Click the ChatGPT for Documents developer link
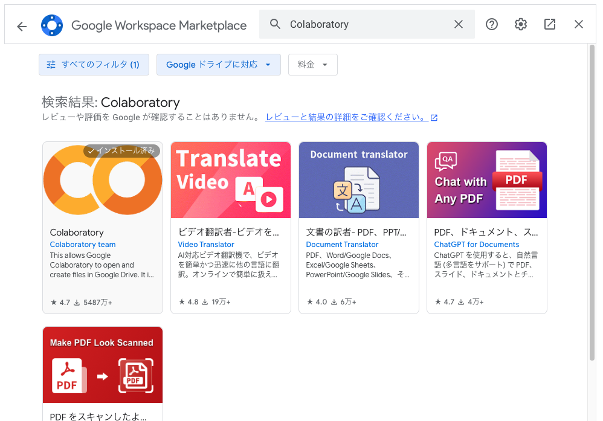The image size is (603, 421). (x=477, y=245)
